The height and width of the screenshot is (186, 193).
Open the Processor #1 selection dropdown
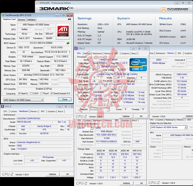[99, 109]
